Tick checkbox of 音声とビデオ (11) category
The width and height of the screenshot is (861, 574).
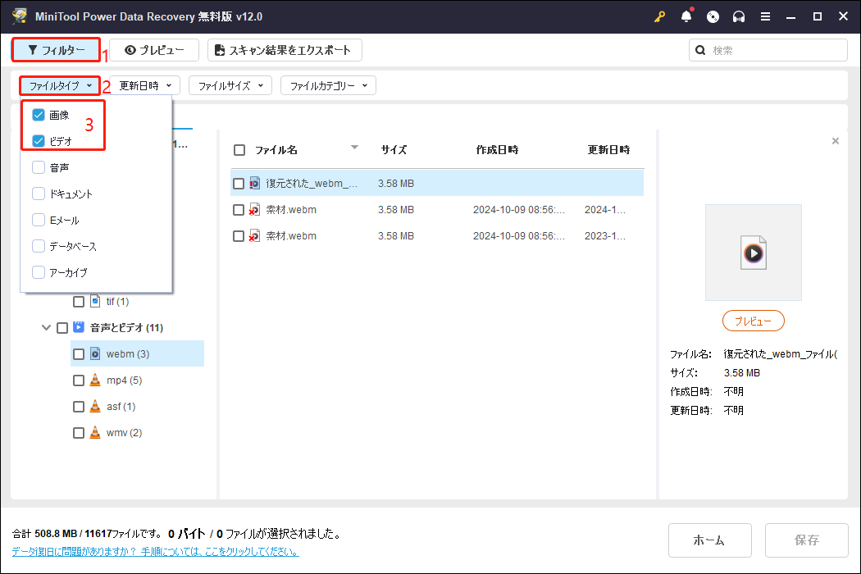[x=62, y=328]
